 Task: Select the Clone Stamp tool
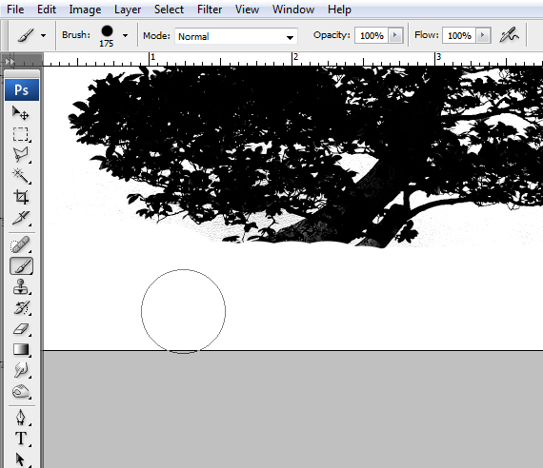[x=21, y=287]
